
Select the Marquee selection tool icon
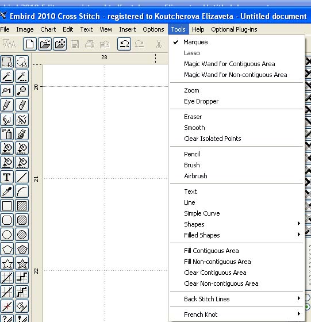coord(7,62)
